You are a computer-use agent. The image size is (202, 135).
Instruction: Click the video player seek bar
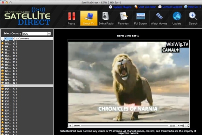click(x=125, y=126)
